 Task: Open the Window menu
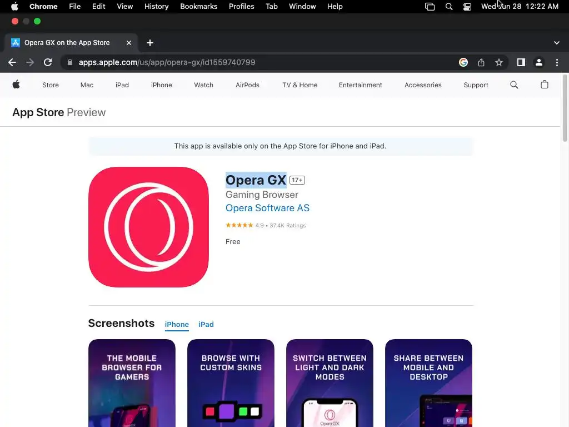(302, 7)
